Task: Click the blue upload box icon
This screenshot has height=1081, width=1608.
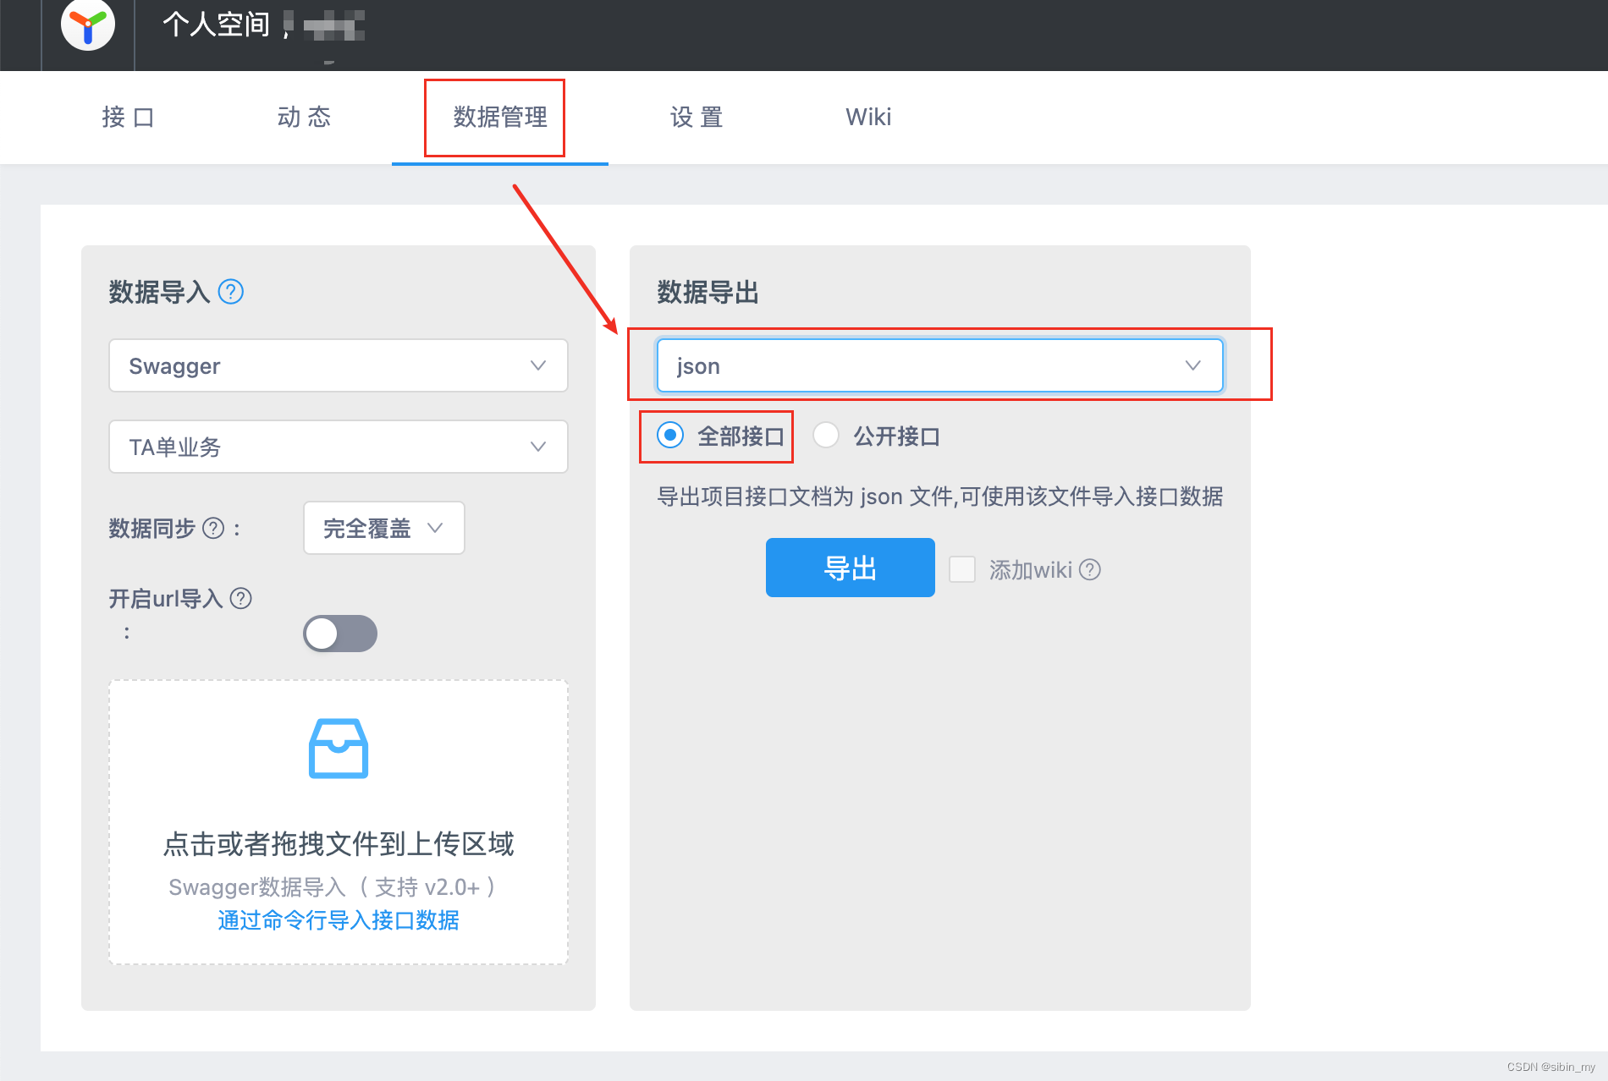Action: (338, 748)
